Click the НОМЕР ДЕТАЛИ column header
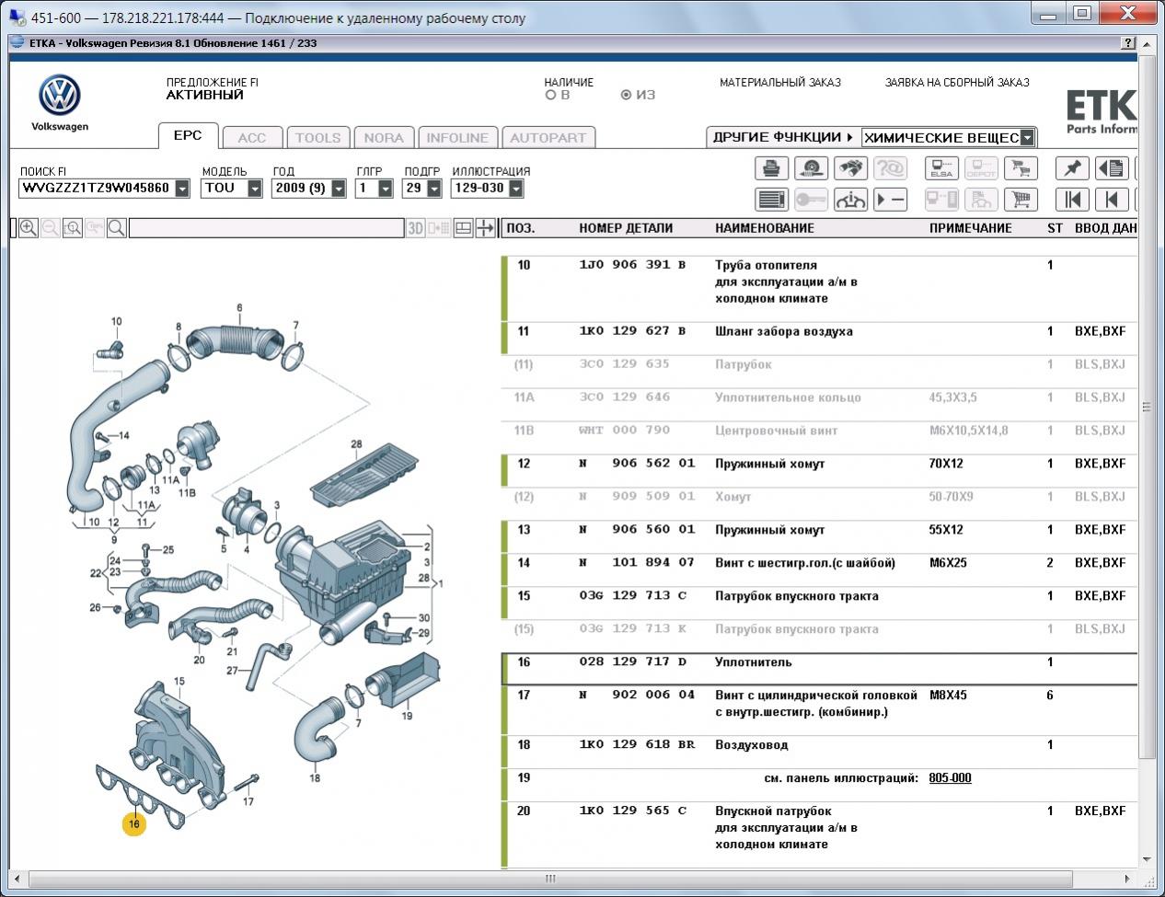Screen dimensions: 1165x897 coord(626,228)
